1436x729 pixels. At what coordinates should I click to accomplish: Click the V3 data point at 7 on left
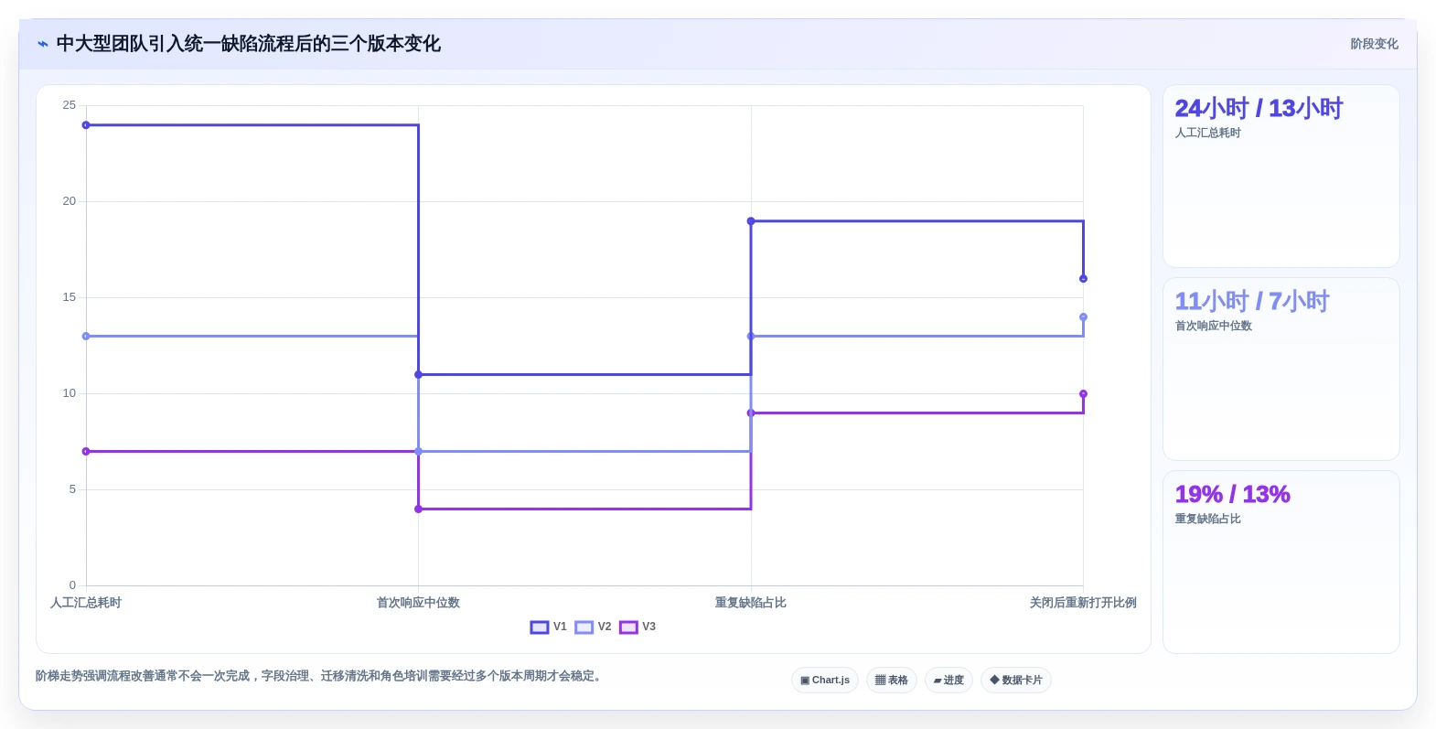(x=86, y=452)
